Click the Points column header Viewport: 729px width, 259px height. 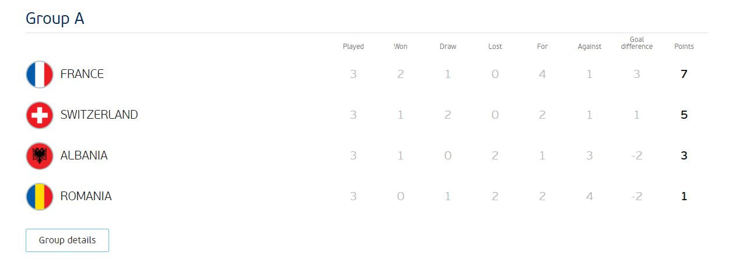684,47
